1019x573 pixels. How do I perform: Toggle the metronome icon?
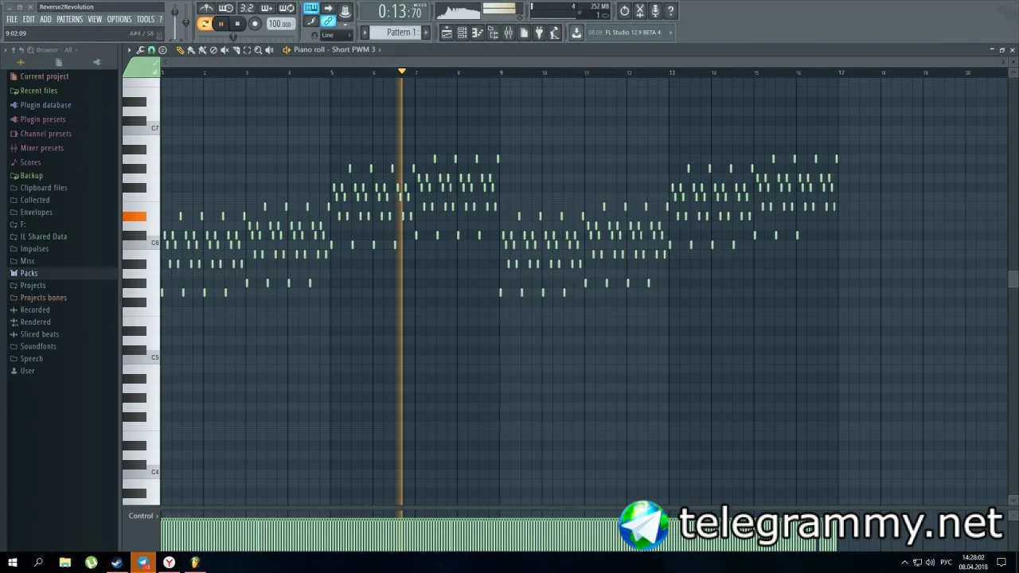[x=206, y=9]
